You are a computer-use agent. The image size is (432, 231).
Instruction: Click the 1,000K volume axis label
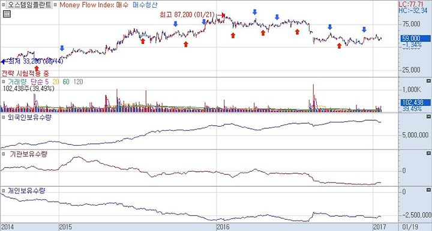click(412, 89)
